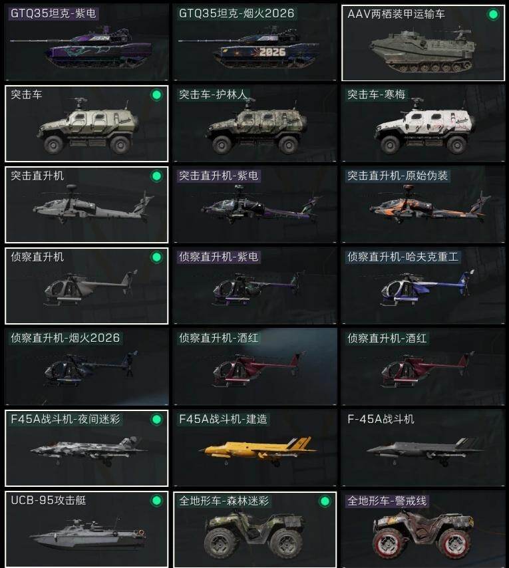This screenshot has width=509, height=568.
Task: Select the default F-45A战斗机 jet
Action: point(423,448)
